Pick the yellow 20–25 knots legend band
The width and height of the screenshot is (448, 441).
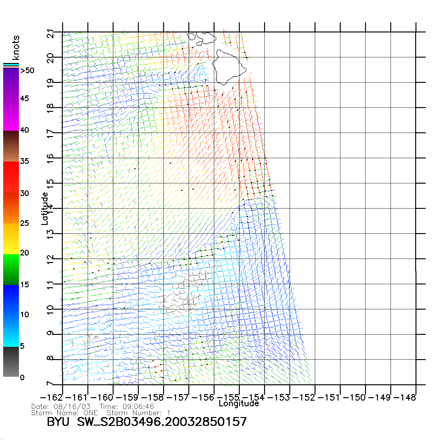click(11, 238)
